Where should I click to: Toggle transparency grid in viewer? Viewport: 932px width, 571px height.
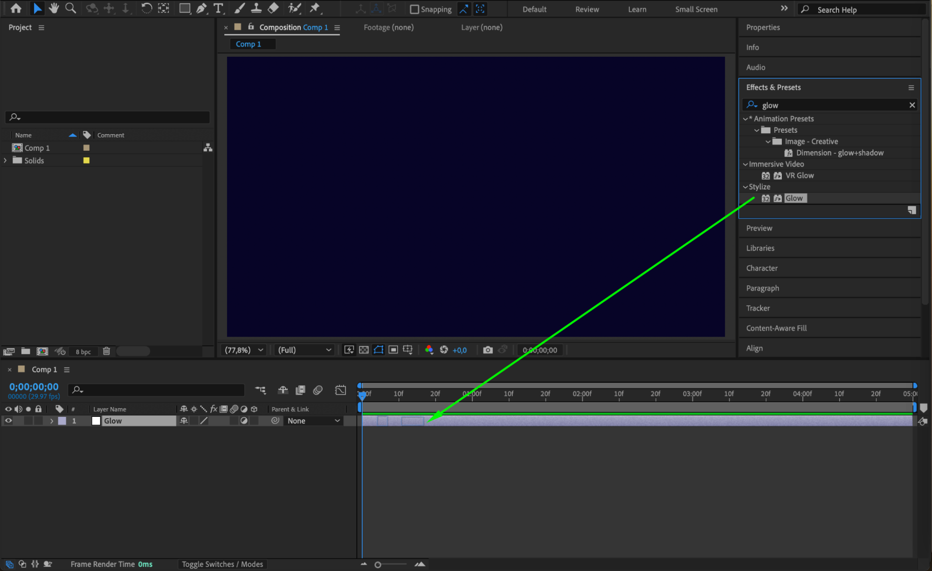pos(364,350)
